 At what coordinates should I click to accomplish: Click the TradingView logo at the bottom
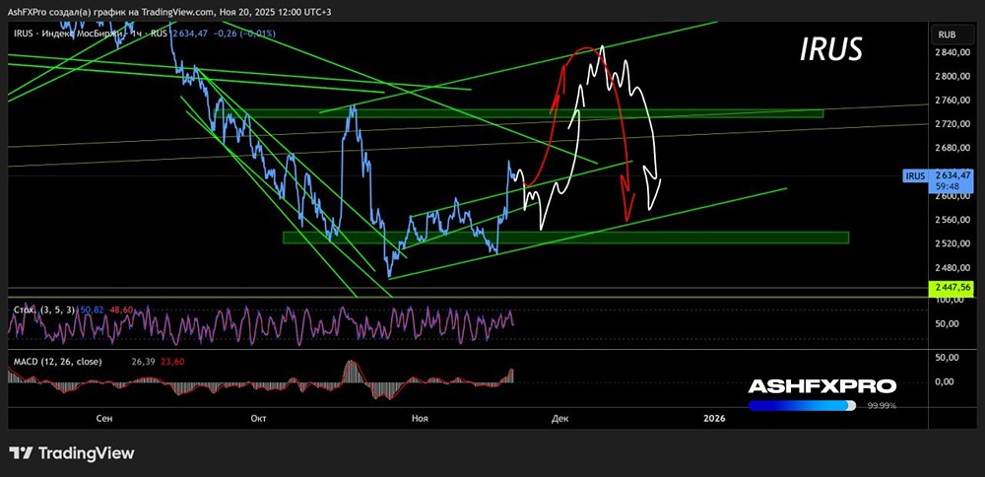[72, 453]
